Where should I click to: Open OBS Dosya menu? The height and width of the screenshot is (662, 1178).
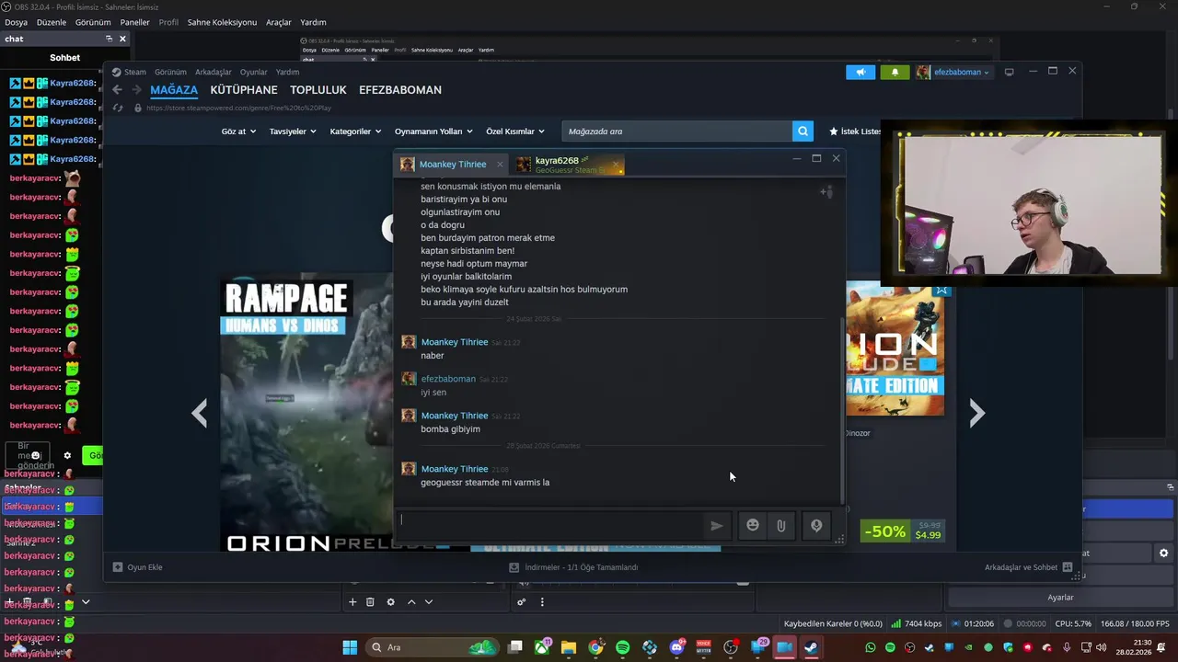(x=16, y=22)
